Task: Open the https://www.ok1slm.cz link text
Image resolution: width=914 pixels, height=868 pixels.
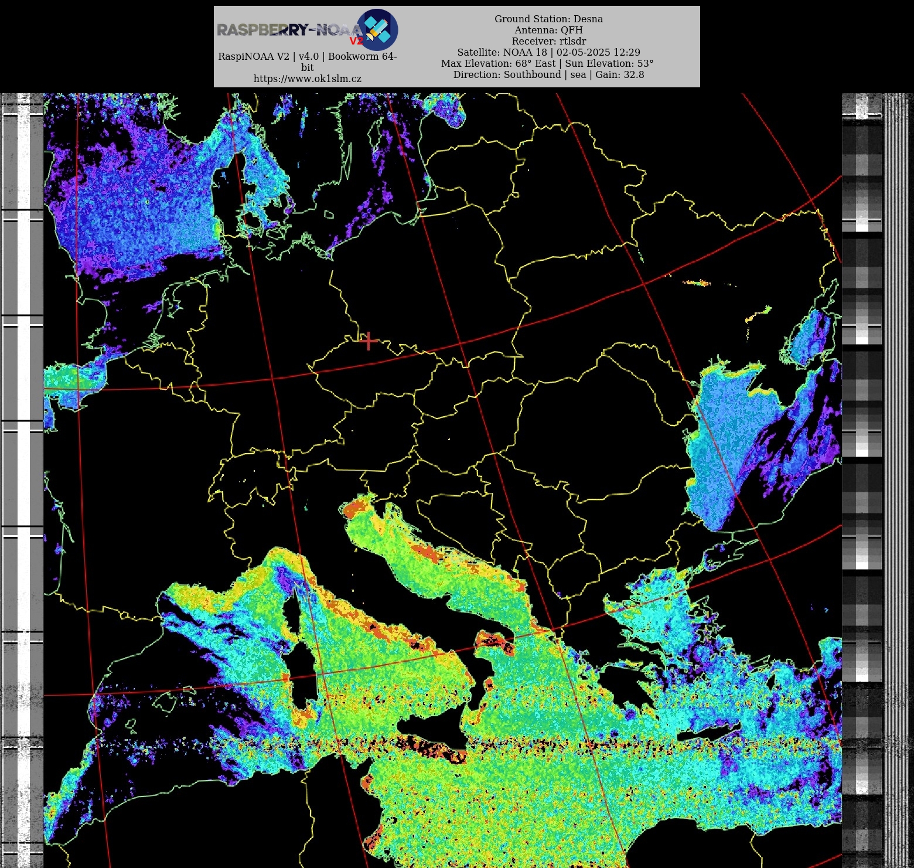Action: 308,79
